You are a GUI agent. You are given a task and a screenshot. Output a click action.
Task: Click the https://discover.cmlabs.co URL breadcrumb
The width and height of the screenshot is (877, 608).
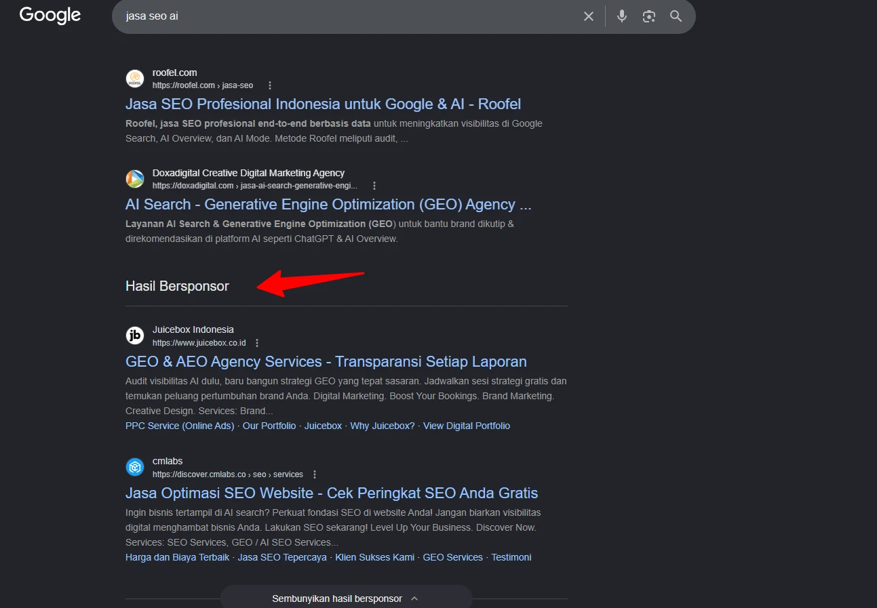(x=228, y=474)
